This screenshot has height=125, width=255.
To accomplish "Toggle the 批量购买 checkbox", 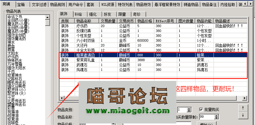I will pyautogui.click(x=201, y=109).
